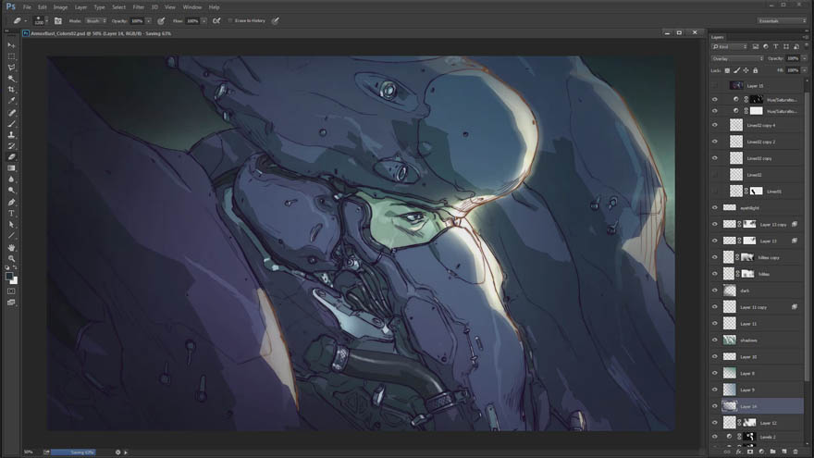The image size is (814, 458).
Task: Select the Layer 12 thumbnail
Action: click(x=730, y=423)
